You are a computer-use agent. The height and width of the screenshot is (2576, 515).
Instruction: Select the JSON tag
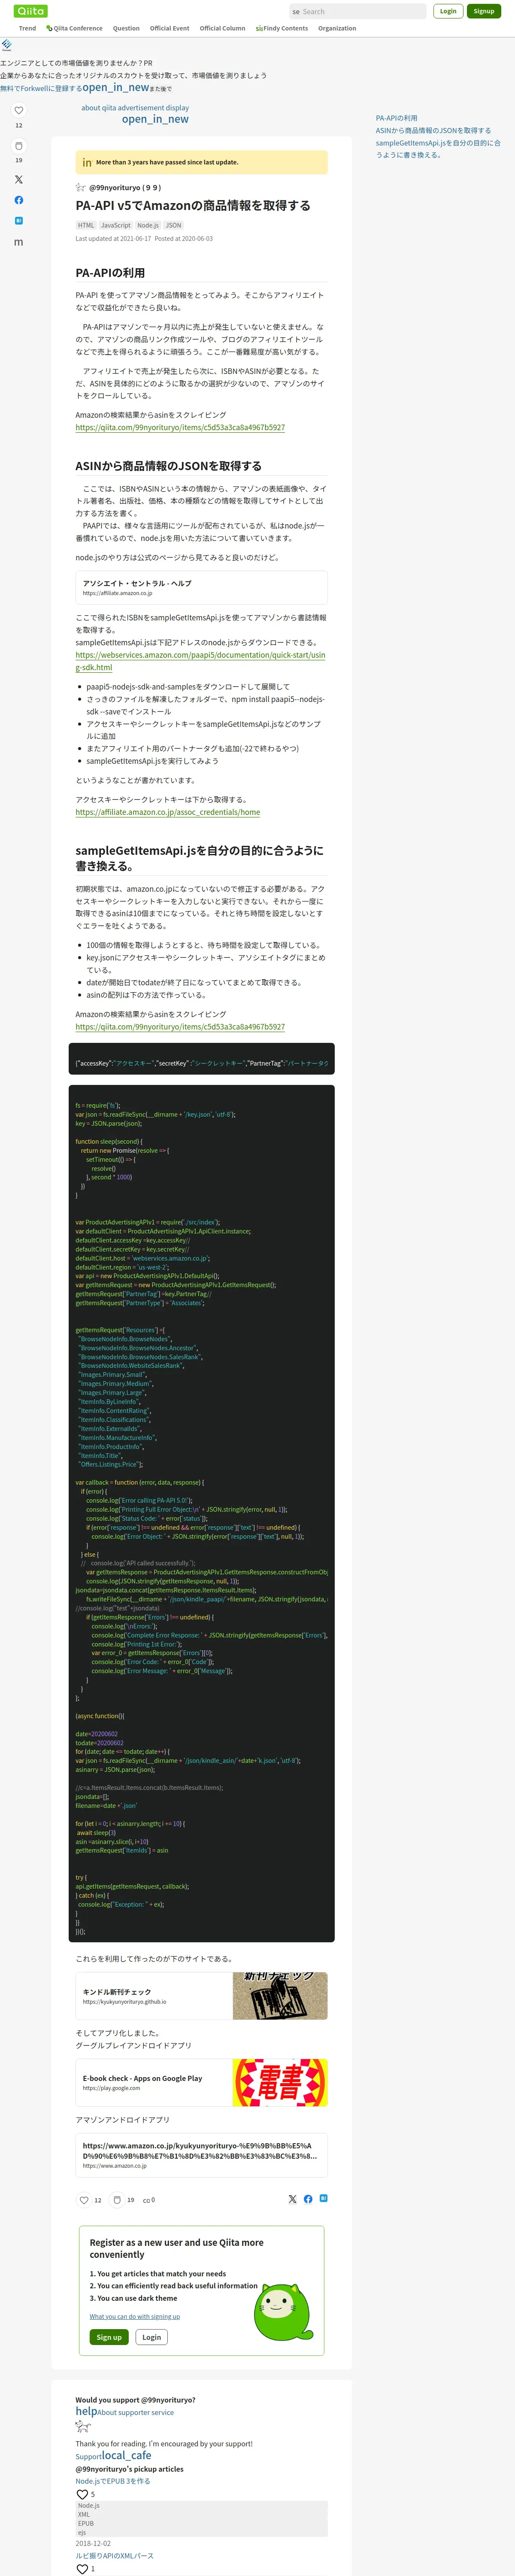point(174,225)
